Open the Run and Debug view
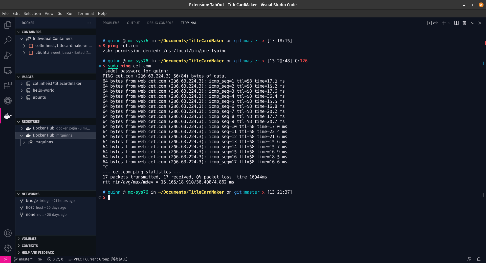The image size is (486, 263). pyautogui.click(x=8, y=55)
